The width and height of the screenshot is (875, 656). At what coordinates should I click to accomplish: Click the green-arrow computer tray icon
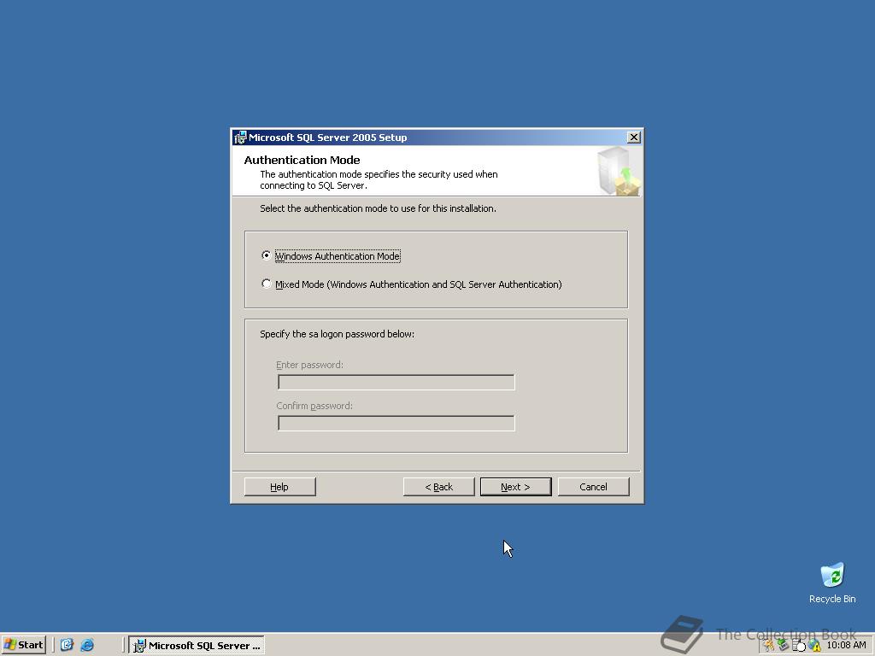[x=783, y=646]
